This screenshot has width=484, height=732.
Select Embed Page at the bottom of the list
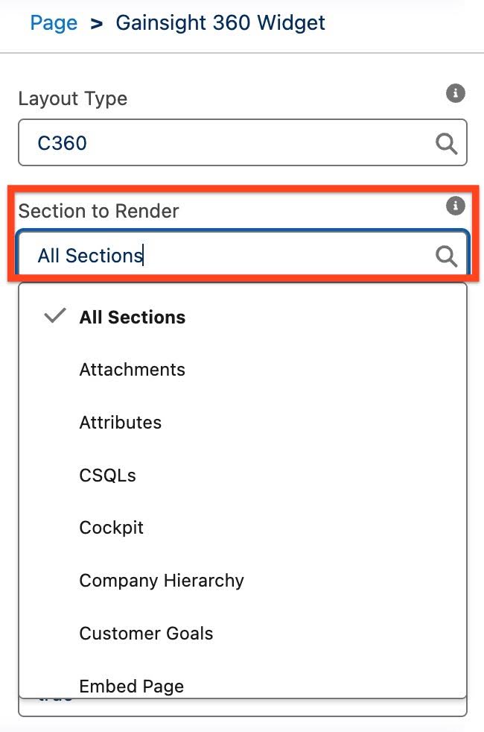pos(131,686)
